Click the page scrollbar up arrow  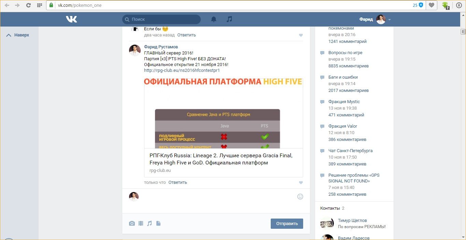463,15
